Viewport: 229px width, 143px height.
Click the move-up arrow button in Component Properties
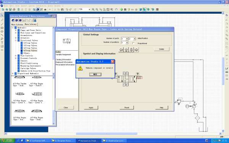coord(126,50)
